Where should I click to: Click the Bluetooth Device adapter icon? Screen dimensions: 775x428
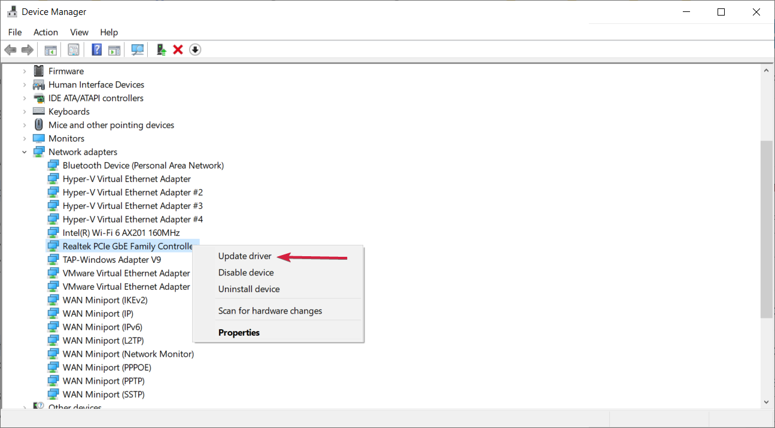[53, 165]
